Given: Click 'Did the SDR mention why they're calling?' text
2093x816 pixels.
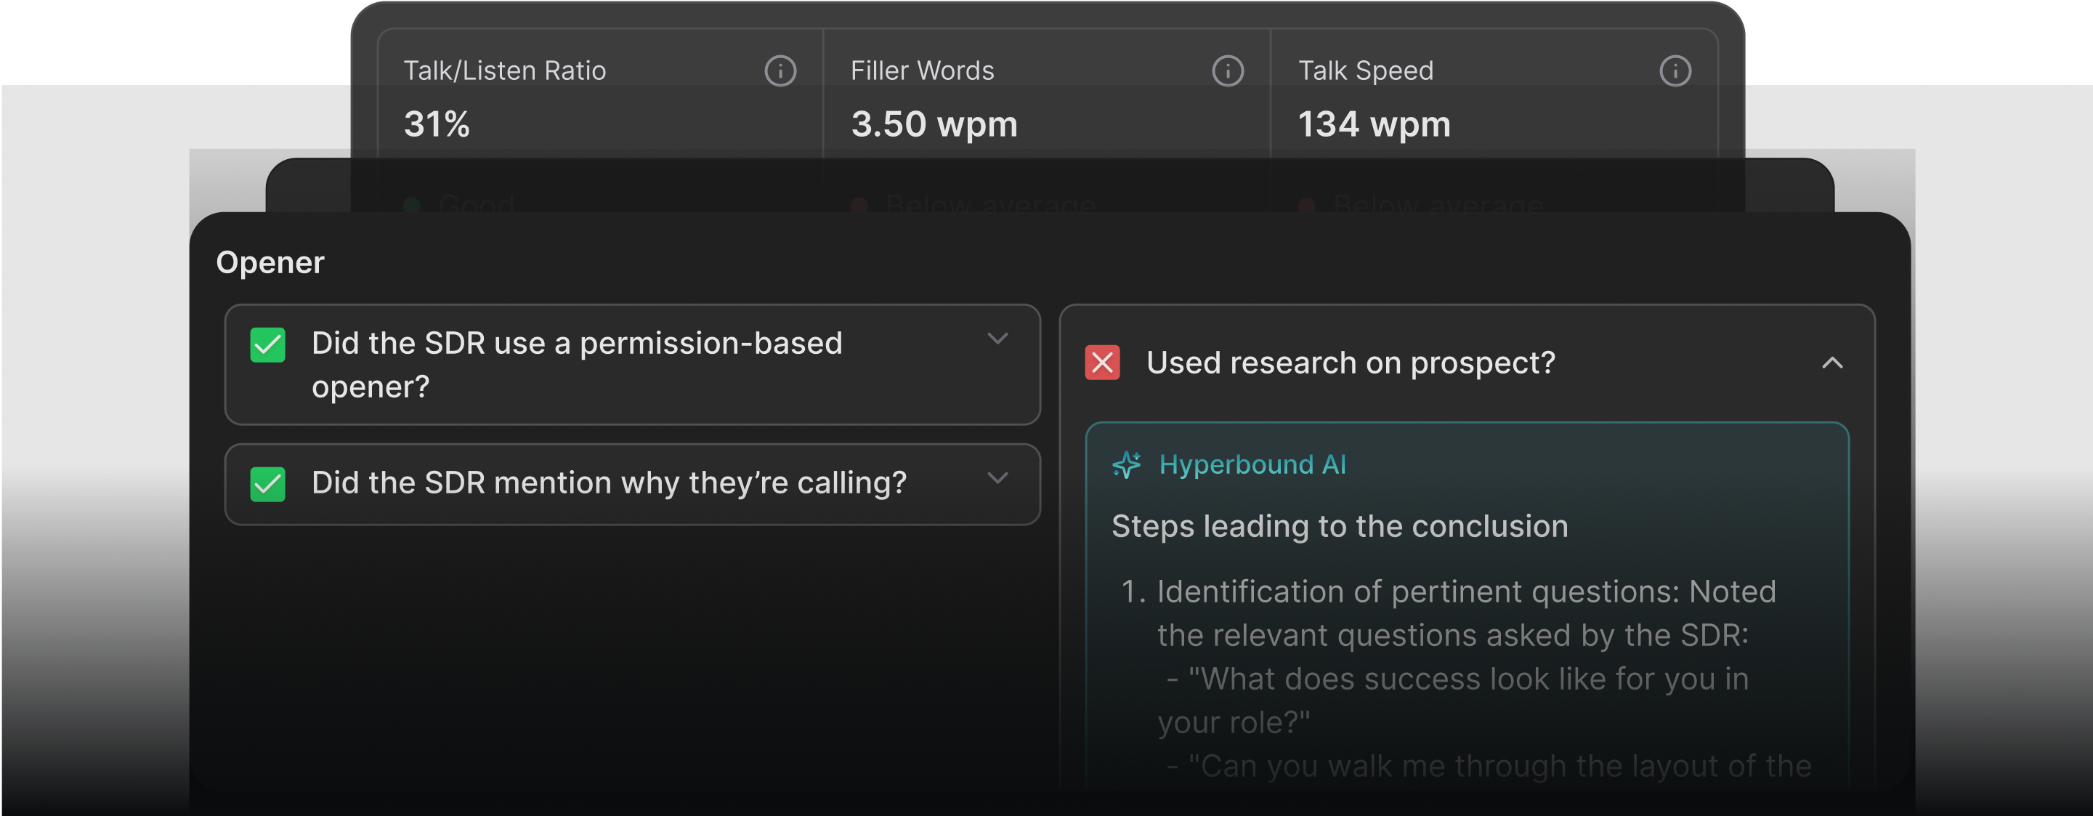Looking at the screenshot, I should [x=609, y=484].
